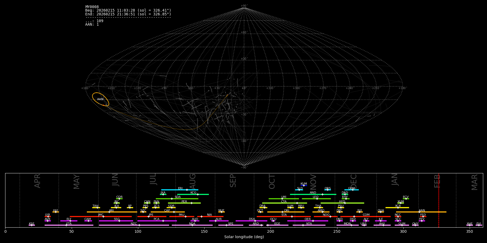Click the red dashed current-sol line in the timeline
This screenshot has height=243, width=487.
[x=439, y=200]
